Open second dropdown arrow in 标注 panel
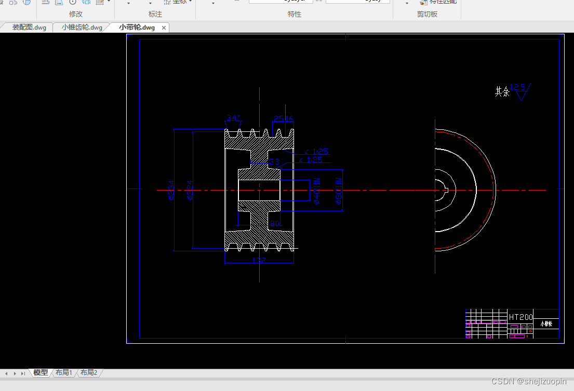Screen dimensions: 574x391 tap(151, 3)
